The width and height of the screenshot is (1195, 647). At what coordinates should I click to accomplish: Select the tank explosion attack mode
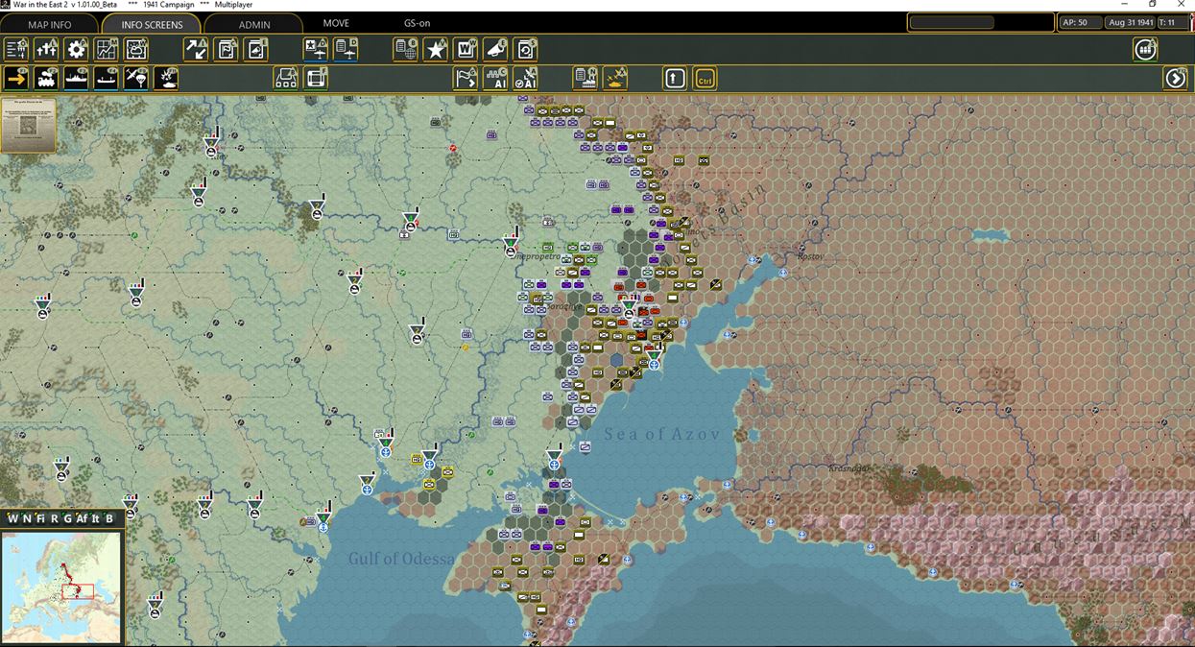pyautogui.click(x=166, y=78)
